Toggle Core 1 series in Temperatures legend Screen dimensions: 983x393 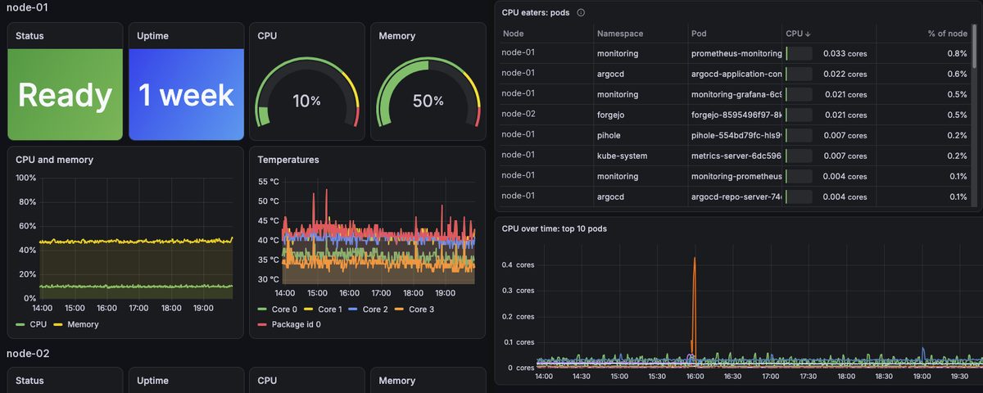point(329,309)
